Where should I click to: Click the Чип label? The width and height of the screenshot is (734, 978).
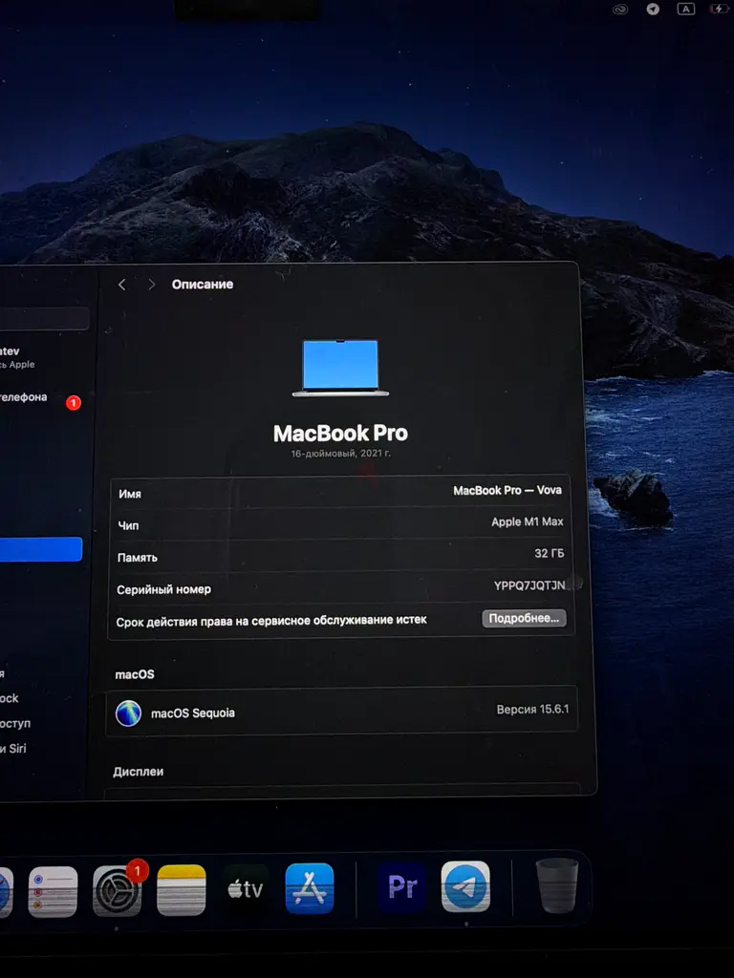pos(129,526)
